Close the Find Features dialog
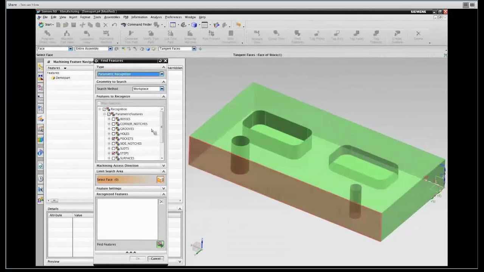This screenshot has height=272, width=484. 165,60
